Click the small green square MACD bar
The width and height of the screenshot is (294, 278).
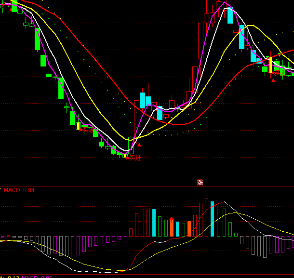coord(236,235)
